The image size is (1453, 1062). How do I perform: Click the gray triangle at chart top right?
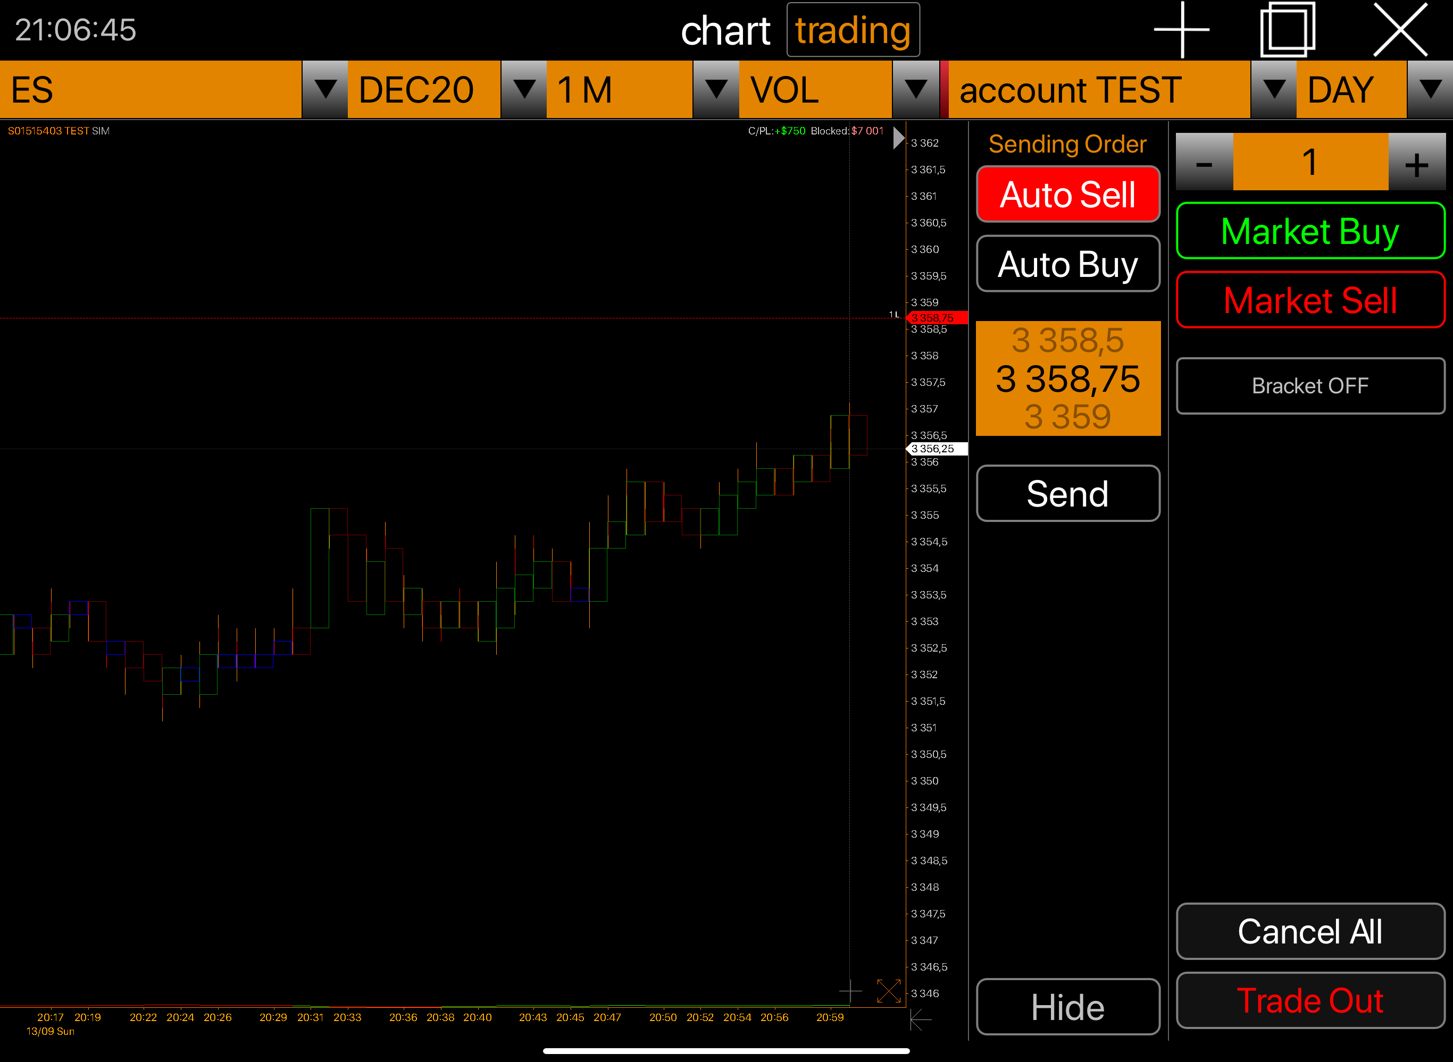click(x=899, y=138)
